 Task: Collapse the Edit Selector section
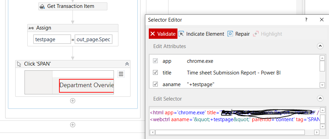[320, 99]
